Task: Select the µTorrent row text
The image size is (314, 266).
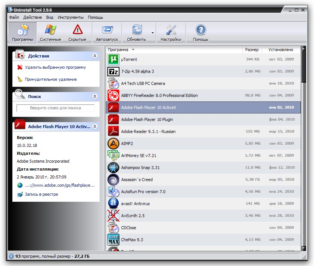Action: [129, 59]
